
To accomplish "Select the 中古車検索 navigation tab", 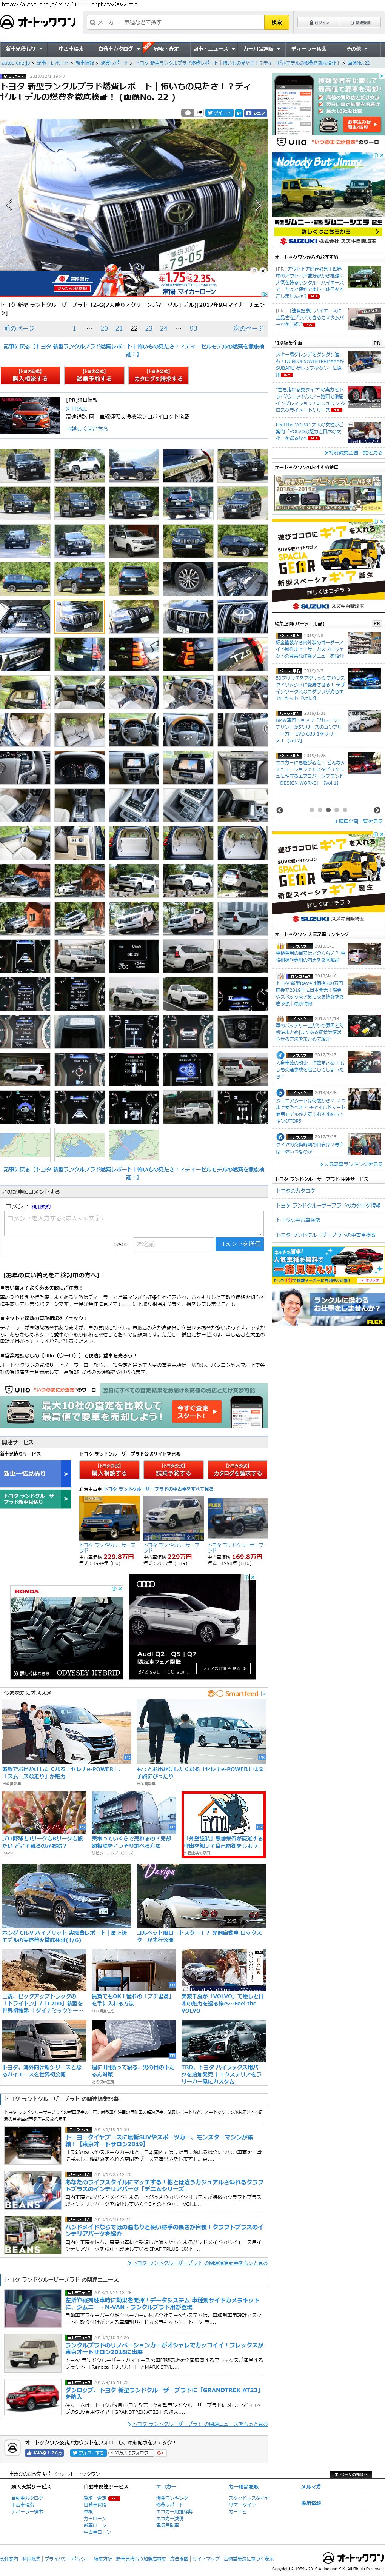I will tap(70, 48).
